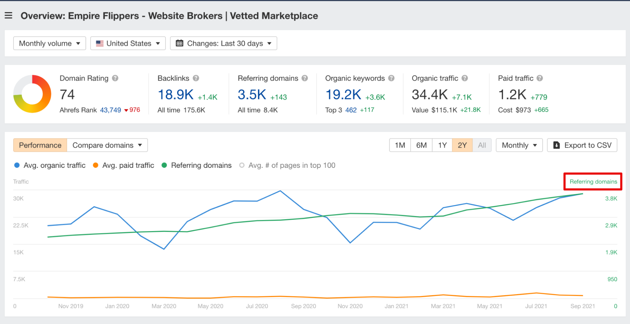Click the Paid traffic help icon
The width and height of the screenshot is (630, 324).
(x=539, y=78)
